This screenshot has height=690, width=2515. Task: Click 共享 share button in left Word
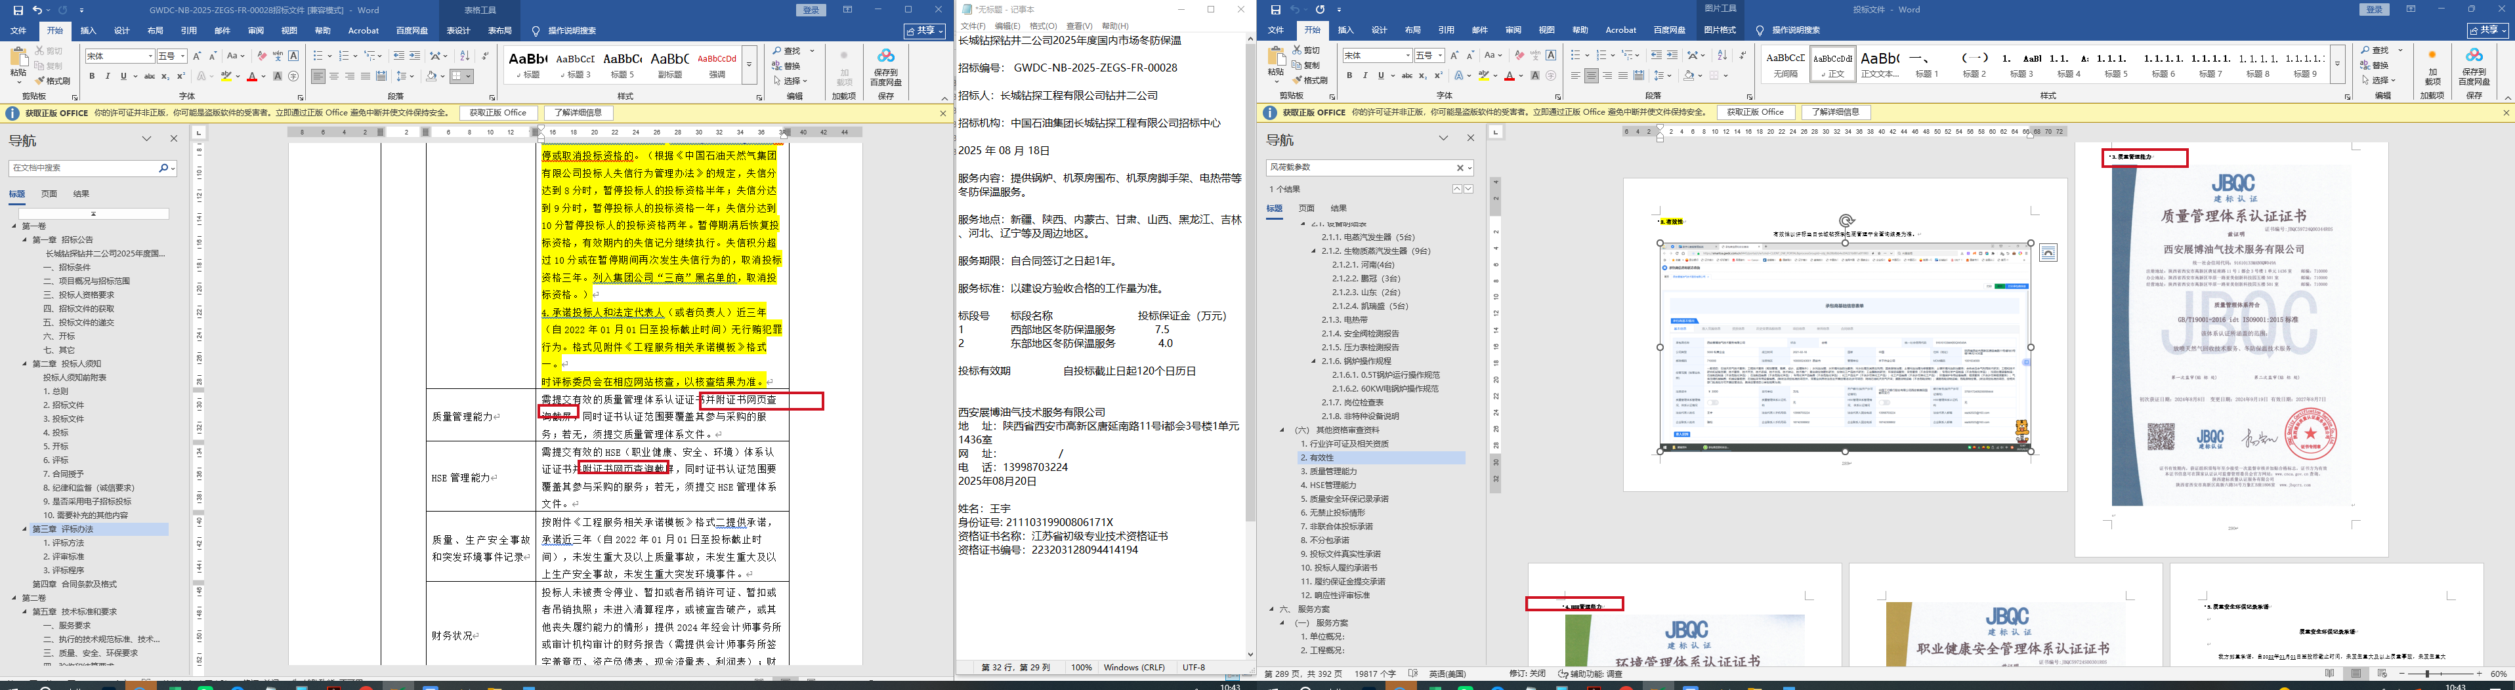923,30
